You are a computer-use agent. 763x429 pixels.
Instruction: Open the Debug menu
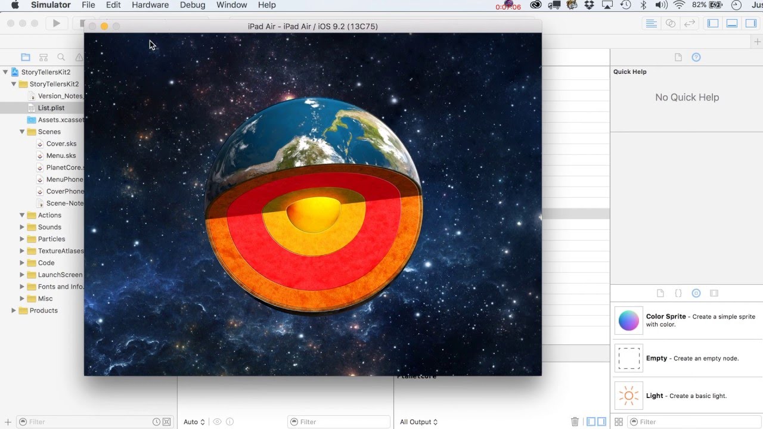coord(192,5)
